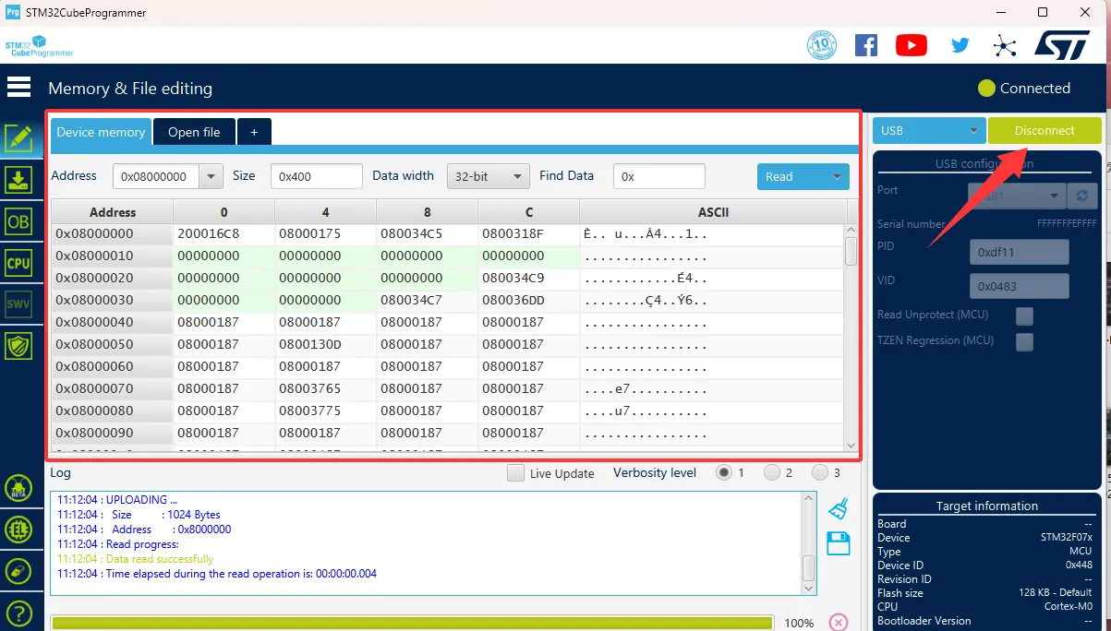The height and width of the screenshot is (631, 1111).
Task: Set verbosity level to 2
Action: point(772,473)
